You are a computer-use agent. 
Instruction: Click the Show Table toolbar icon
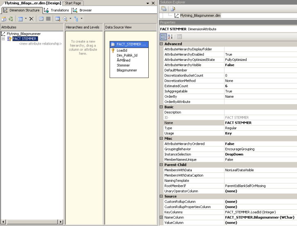pos(41,19)
